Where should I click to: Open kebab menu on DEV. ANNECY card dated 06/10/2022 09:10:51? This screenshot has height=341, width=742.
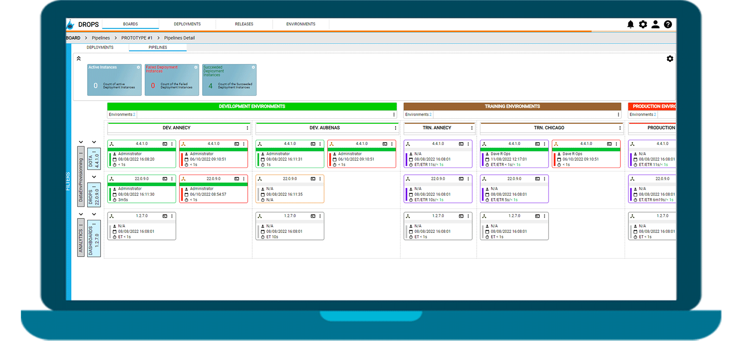[x=244, y=144]
